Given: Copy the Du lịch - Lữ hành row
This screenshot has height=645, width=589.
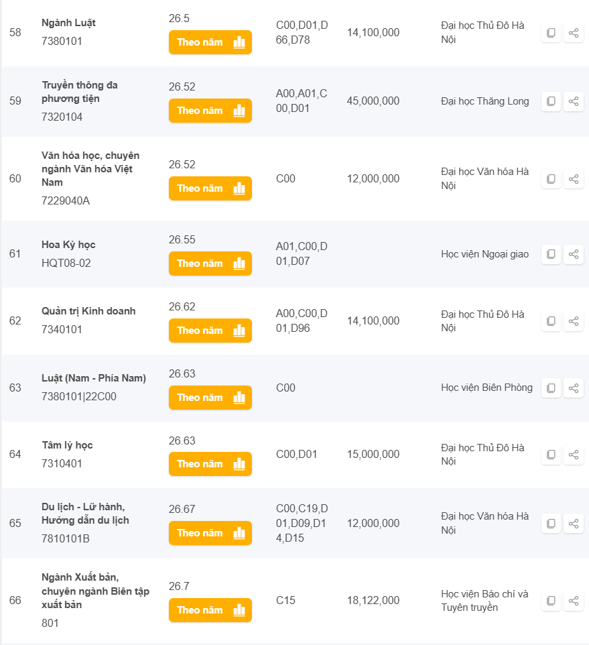Looking at the screenshot, I should point(551,524).
